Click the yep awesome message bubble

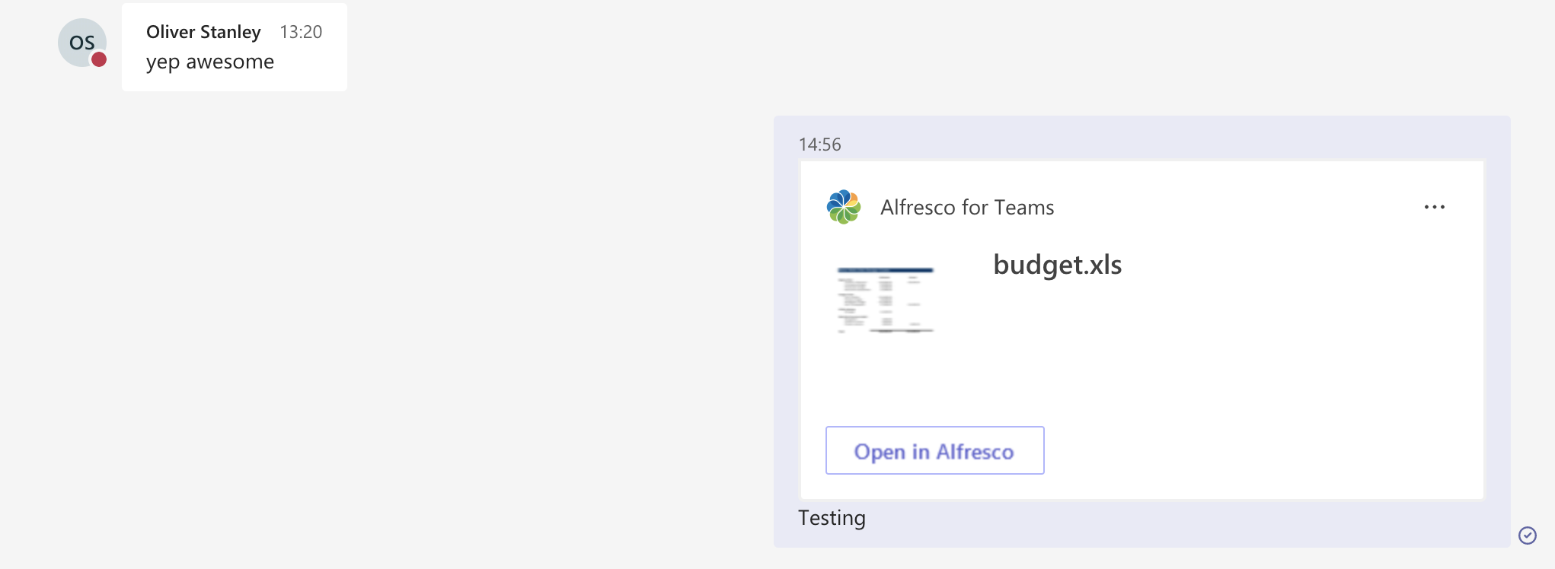(209, 61)
